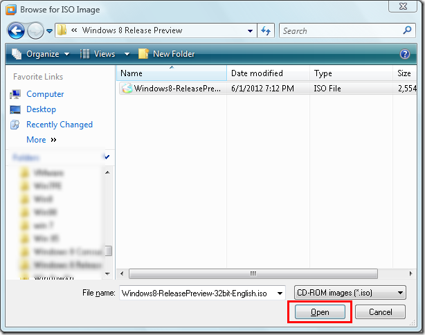Show More favorite links
Screen dimensions: 425x335
(x=42, y=140)
